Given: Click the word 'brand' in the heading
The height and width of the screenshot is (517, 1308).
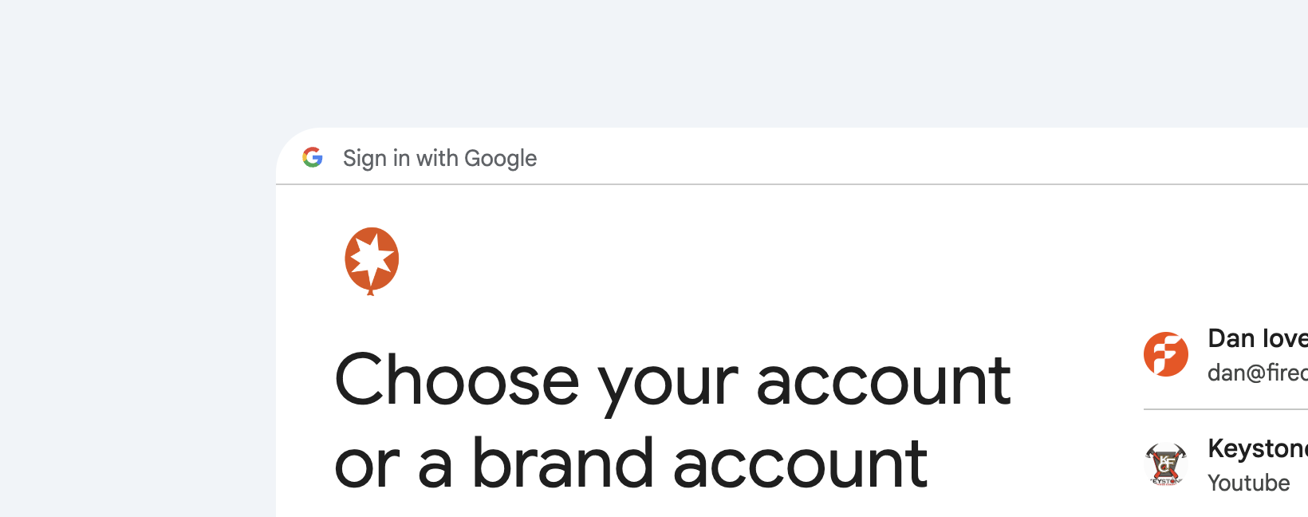Looking at the screenshot, I should pos(563,463).
